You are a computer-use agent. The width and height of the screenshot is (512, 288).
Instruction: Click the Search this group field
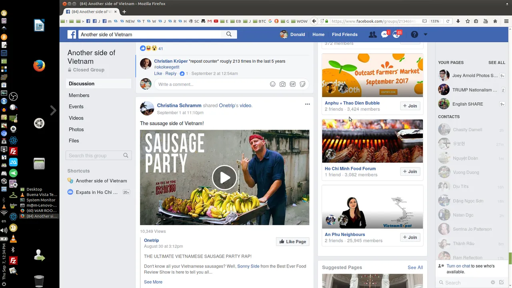98,156
